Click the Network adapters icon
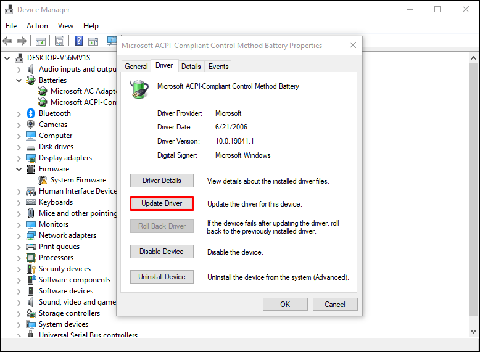This screenshot has width=480, height=352. (31, 235)
